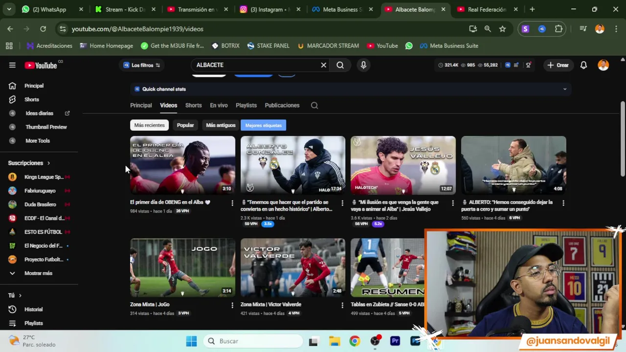Open YouTube account avatar menu
The image size is (626, 352).
tap(603, 65)
